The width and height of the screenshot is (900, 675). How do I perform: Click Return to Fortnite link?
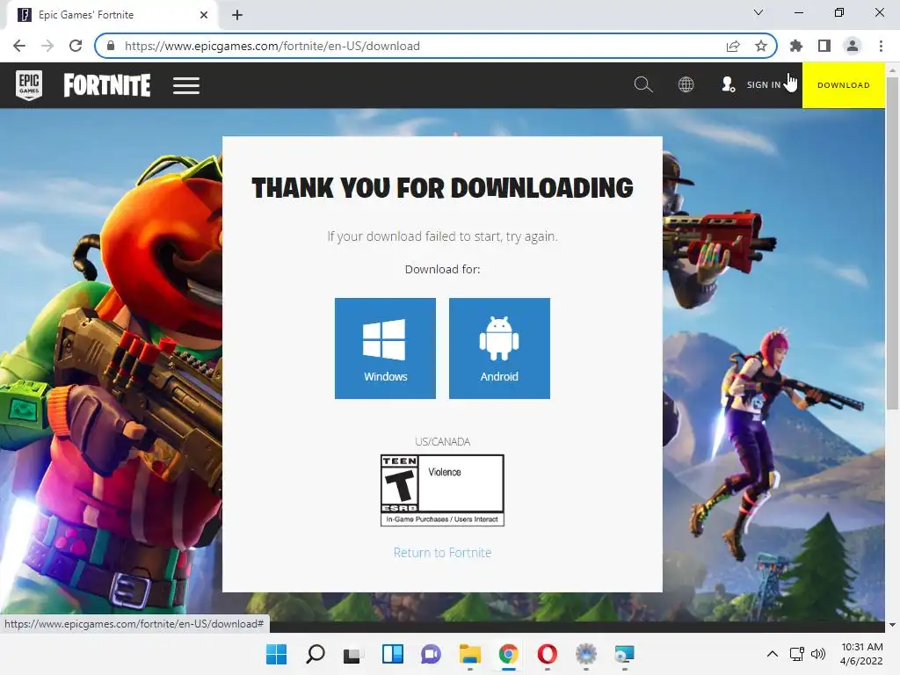pos(443,552)
